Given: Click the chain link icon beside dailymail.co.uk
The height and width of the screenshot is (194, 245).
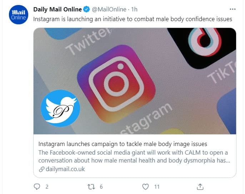Looking at the screenshot, I should [41, 169].
